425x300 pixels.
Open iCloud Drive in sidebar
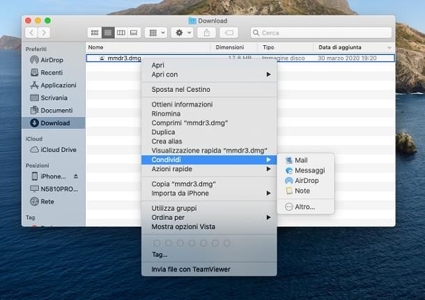[x=58, y=150]
